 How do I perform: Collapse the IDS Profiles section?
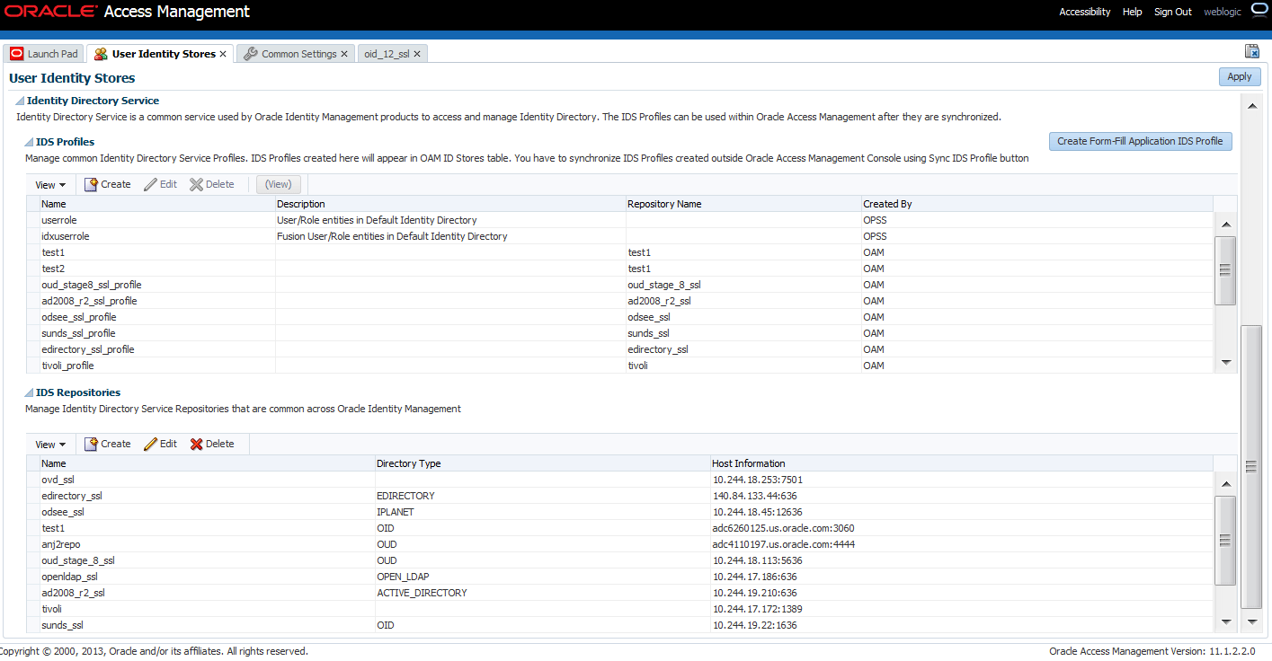point(30,142)
